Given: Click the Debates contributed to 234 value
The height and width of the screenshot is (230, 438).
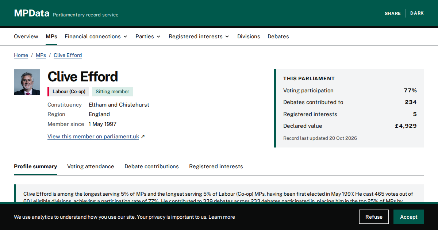Looking at the screenshot, I should coord(411,102).
